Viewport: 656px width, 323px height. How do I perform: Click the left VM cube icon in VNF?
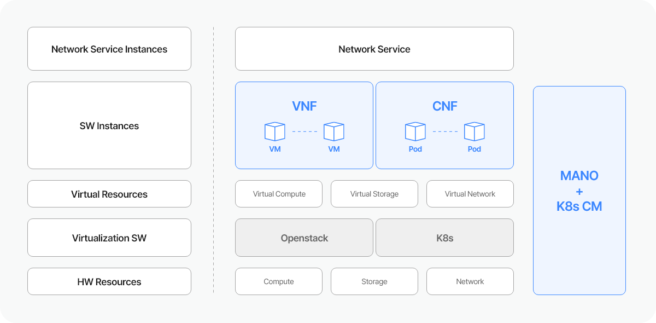tap(275, 131)
